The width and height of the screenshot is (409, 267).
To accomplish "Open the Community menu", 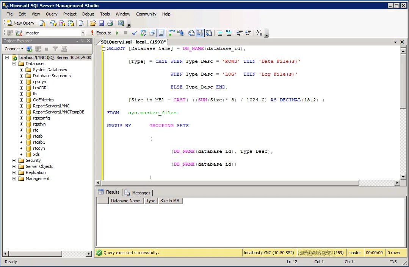I will point(146,14).
